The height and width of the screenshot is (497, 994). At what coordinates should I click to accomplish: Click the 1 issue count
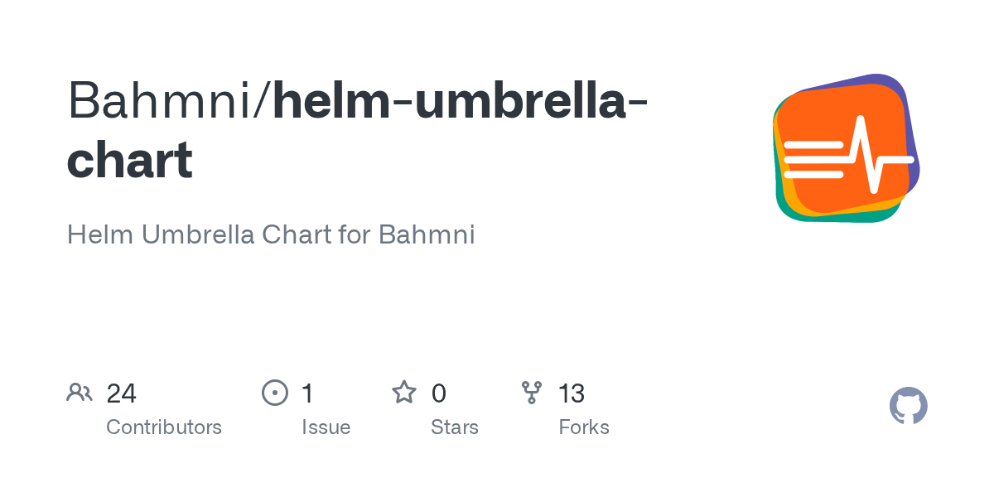[x=307, y=393]
